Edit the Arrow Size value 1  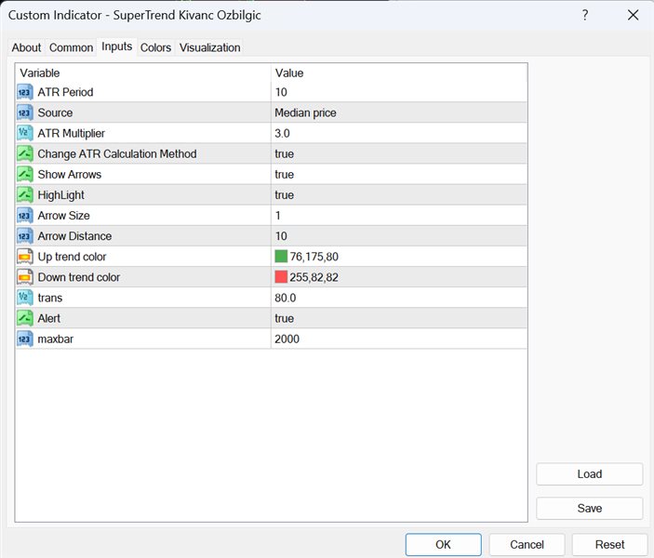[x=278, y=216]
